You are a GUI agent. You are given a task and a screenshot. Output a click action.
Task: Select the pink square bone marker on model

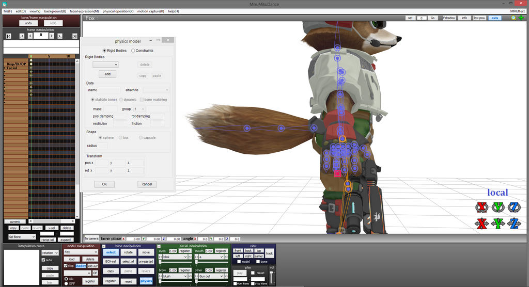(337, 174)
